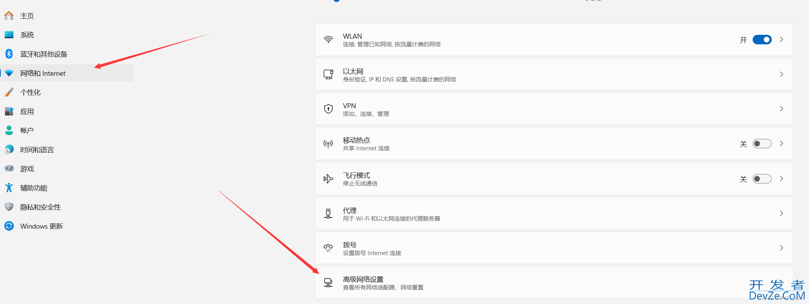Click the Personalization paintbrush icon

coord(9,92)
